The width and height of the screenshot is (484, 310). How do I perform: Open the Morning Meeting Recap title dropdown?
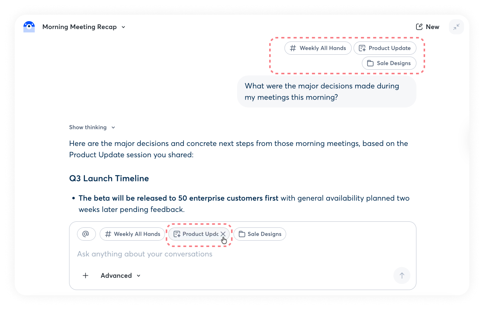[123, 27]
